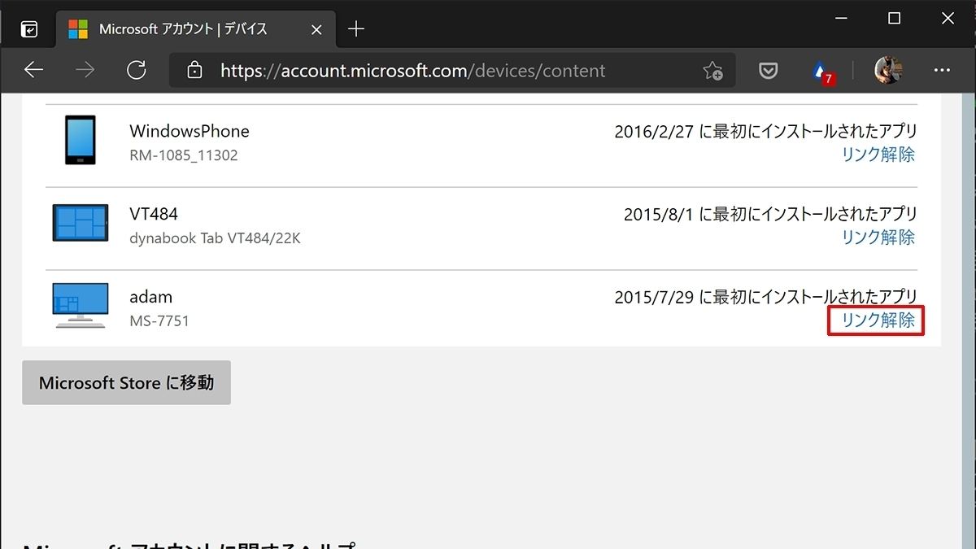
Task: Click the site lock icon in address bar
Action: point(194,70)
